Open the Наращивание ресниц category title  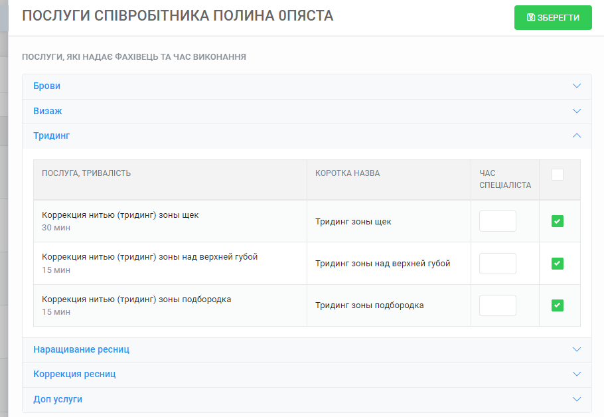point(81,349)
